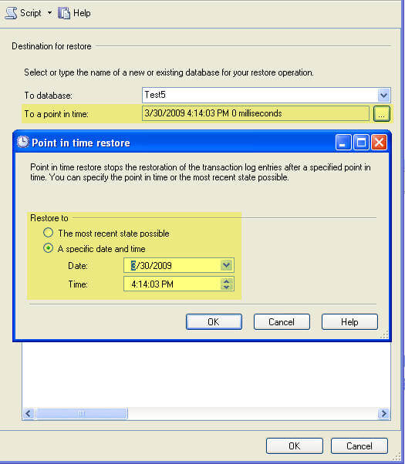405x464 pixels.
Task: Click the dialog resize grip corner
Action: point(384,335)
